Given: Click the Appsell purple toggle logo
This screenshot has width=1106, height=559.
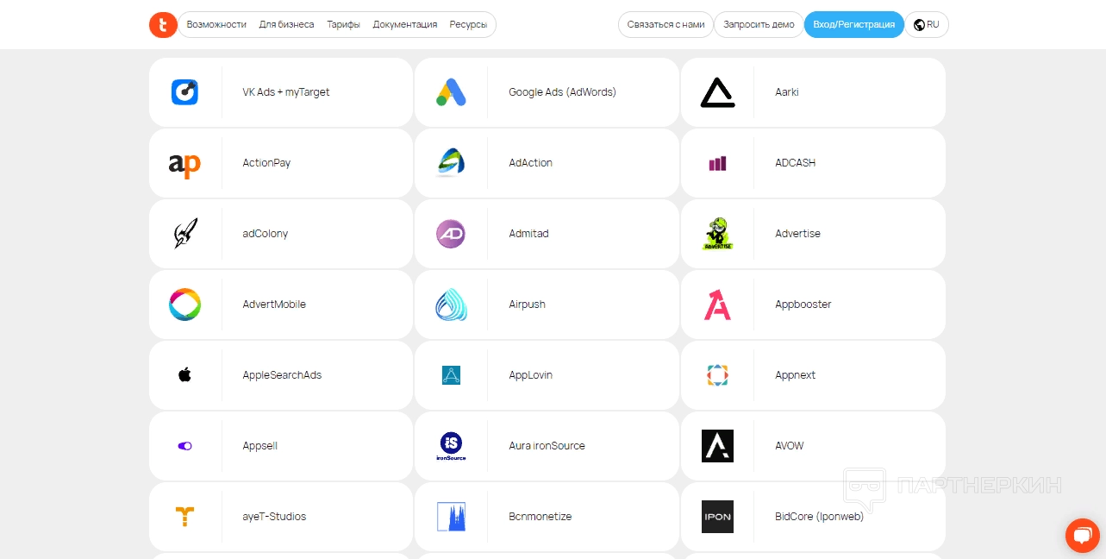Looking at the screenshot, I should 184,446.
